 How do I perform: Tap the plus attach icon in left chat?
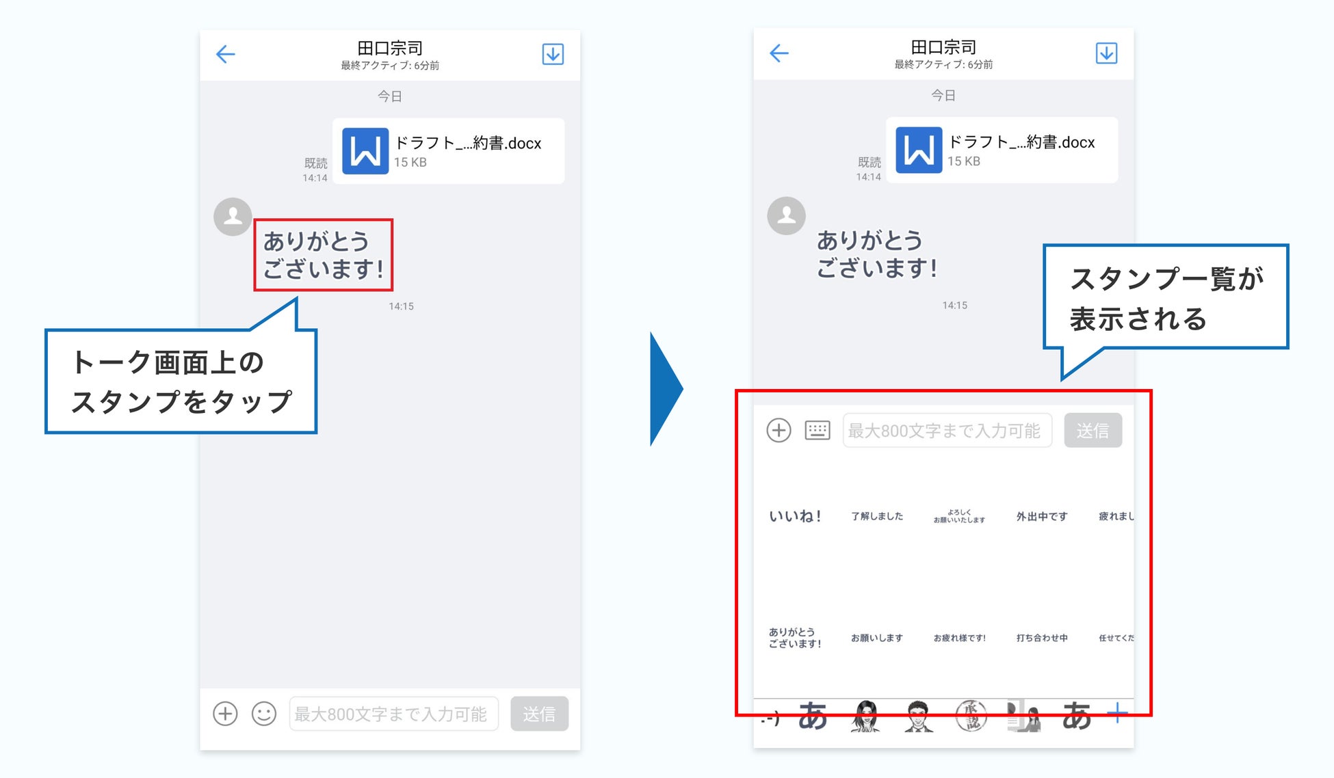[x=225, y=714]
